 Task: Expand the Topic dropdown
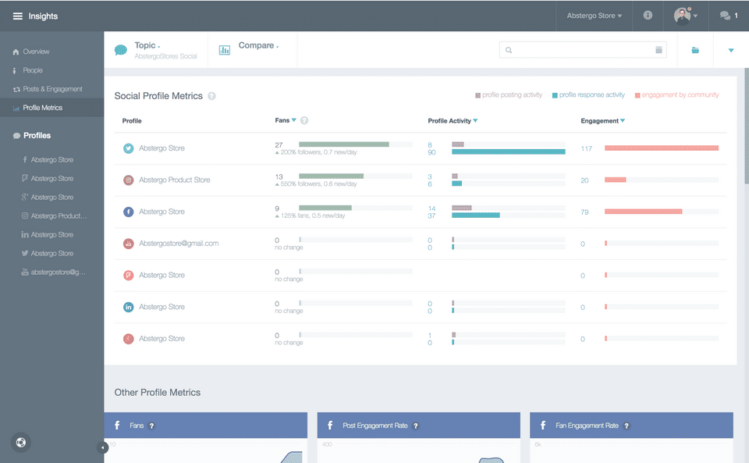pos(147,45)
